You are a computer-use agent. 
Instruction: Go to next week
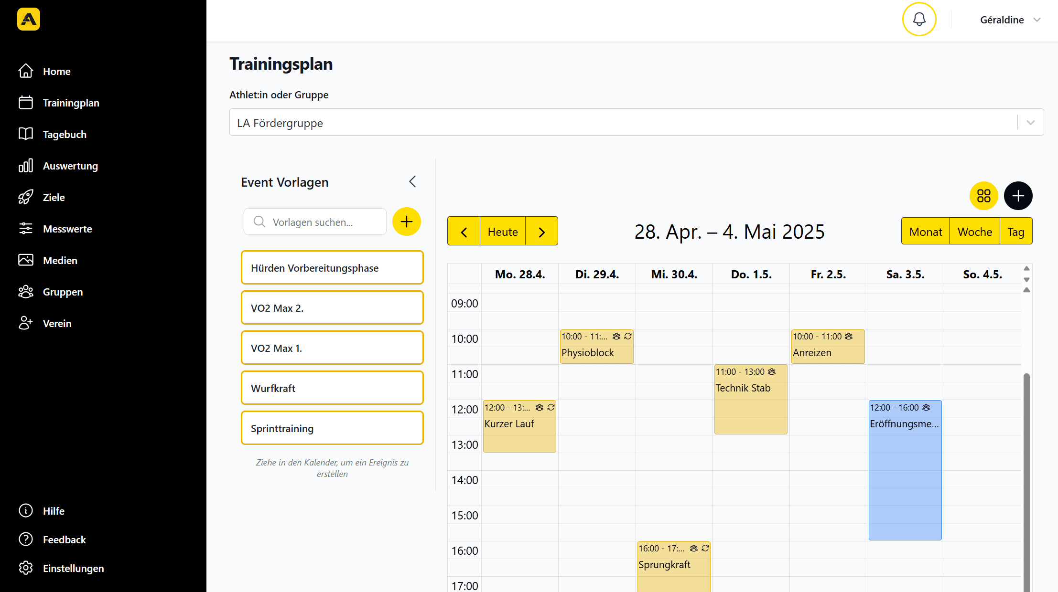pyautogui.click(x=541, y=232)
